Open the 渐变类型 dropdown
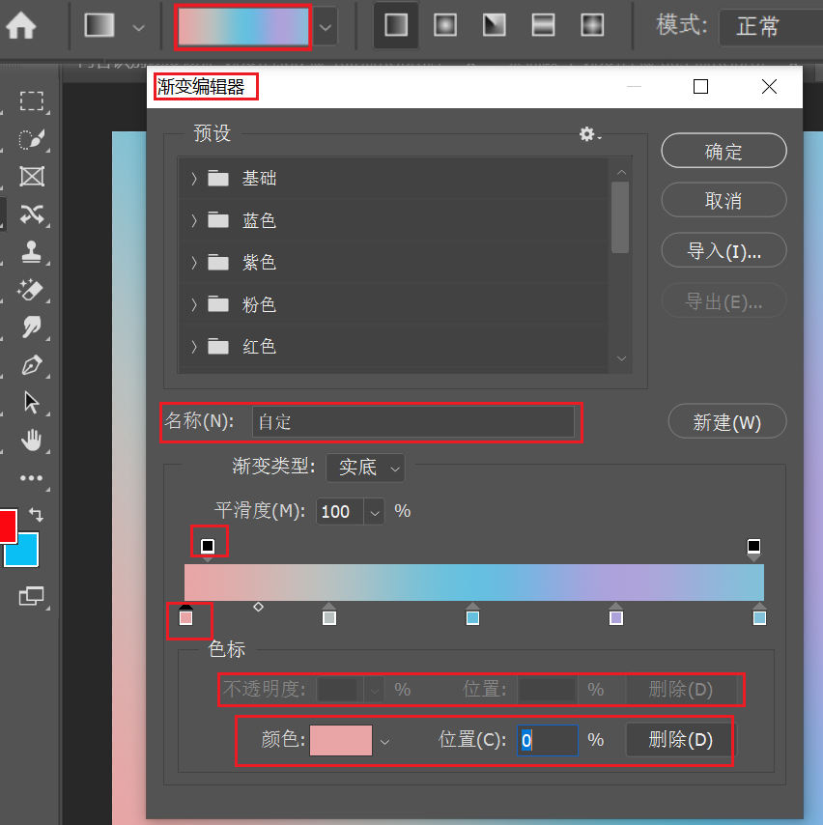Viewport: 823px width, 825px height. pyautogui.click(x=365, y=468)
